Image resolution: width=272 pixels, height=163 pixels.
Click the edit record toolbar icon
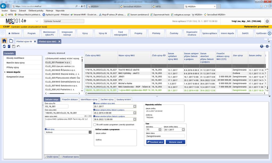pyautogui.click(x=9, y=46)
